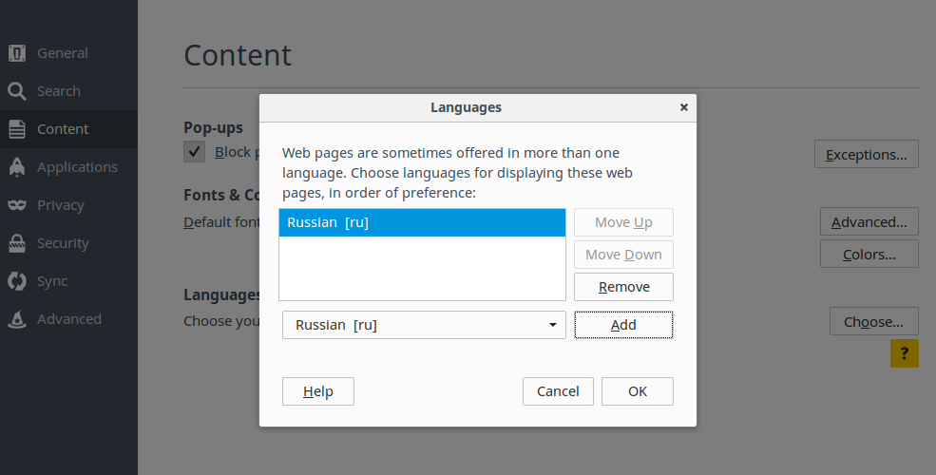Image resolution: width=936 pixels, height=475 pixels.
Task: Click the yellow help question mark
Action: click(x=904, y=353)
